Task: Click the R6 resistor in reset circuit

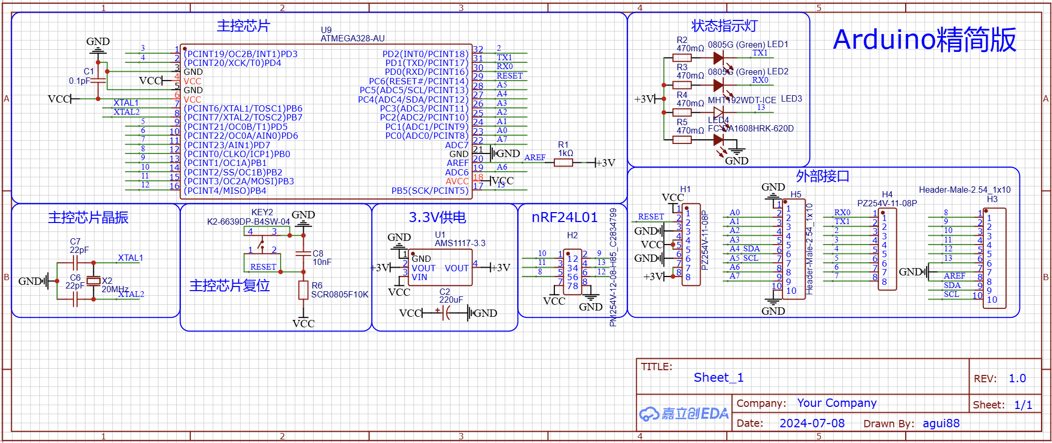Action: click(x=303, y=290)
